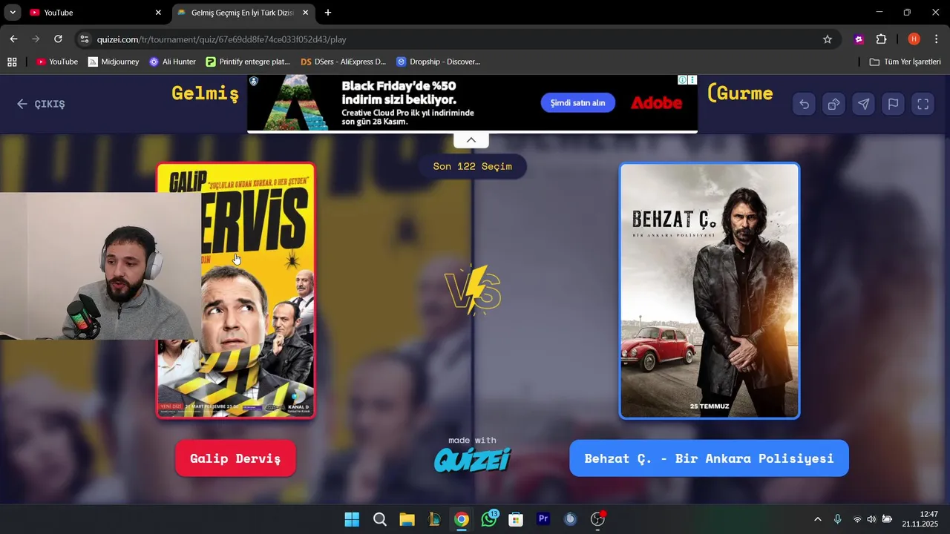
Task: Click the flag report icon
Action: (x=893, y=105)
